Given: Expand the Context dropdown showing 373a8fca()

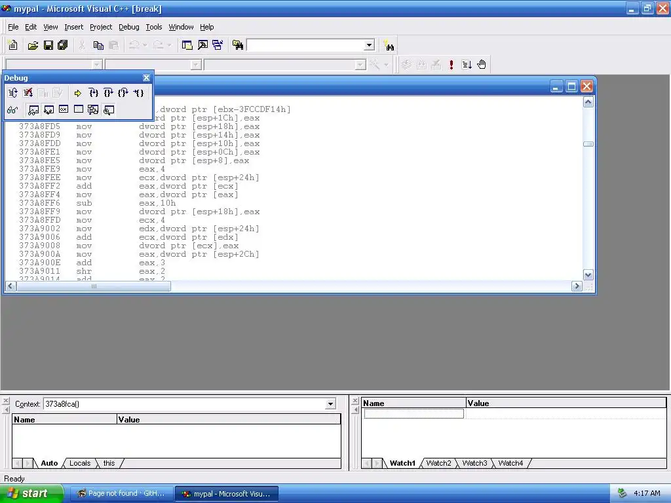Looking at the screenshot, I should pyautogui.click(x=330, y=403).
